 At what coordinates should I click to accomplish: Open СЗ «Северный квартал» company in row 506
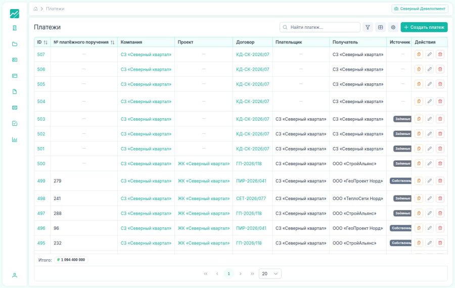pos(146,69)
